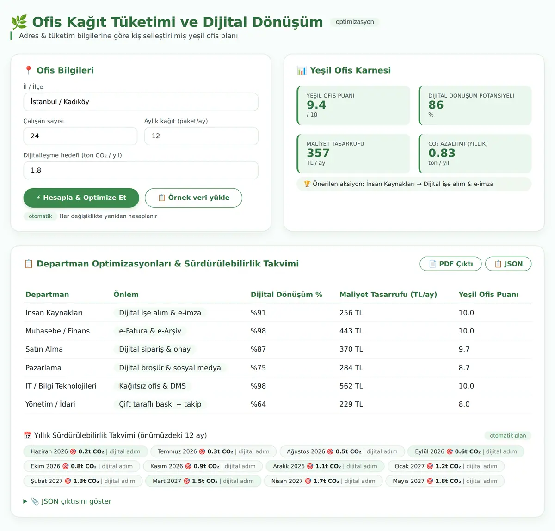Open the Ekim 2026 timeline chip

(x=82, y=466)
